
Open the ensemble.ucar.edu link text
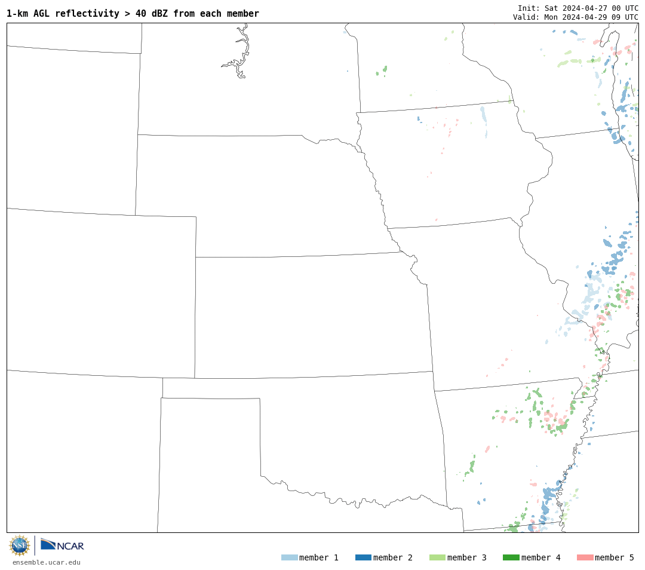click(x=47, y=562)
